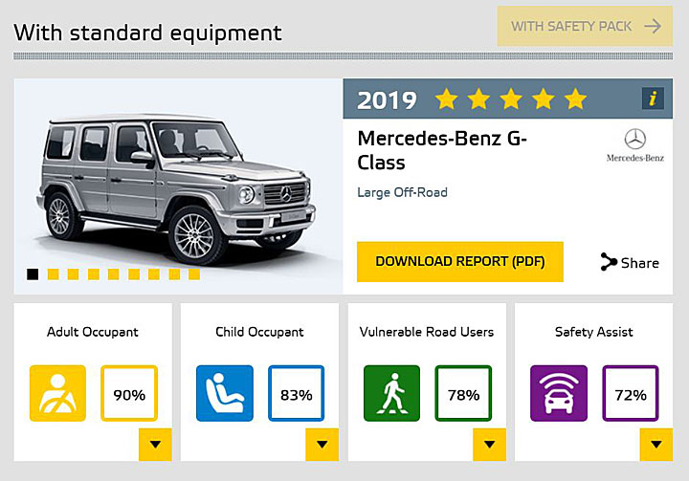The width and height of the screenshot is (689, 481).
Task: Select the last yellow image slide dot
Action: [194, 274]
